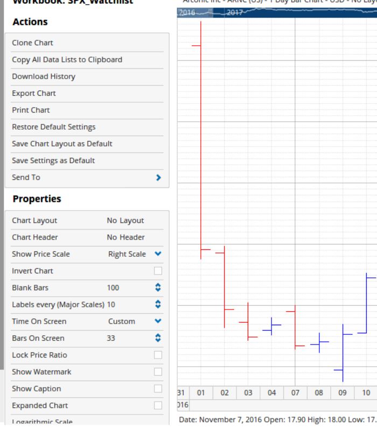Click Restore Default Settings
Screen dimensions: 377x428
tap(87, 127)
